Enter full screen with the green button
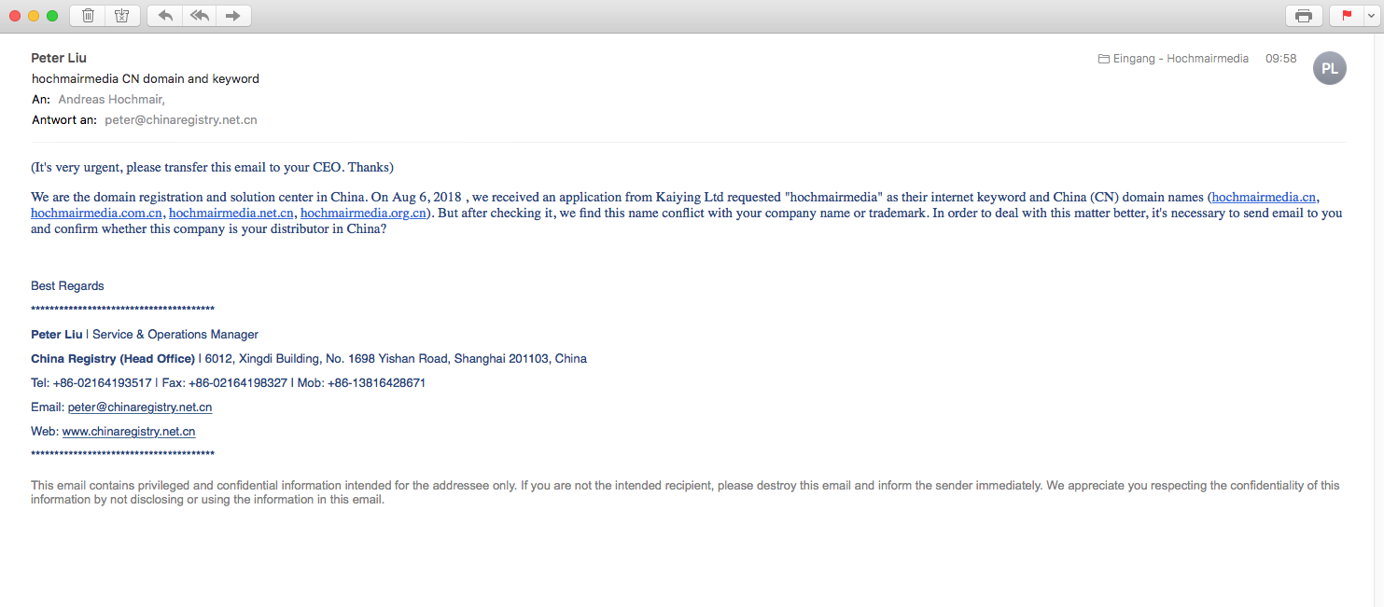The height and width of the screenshot is (607, 1384). pos(52,16)
